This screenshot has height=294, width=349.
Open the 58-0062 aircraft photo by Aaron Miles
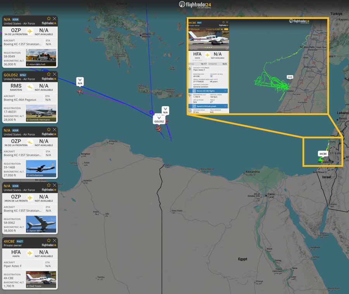pyautogui.click(x=41, y=224)
